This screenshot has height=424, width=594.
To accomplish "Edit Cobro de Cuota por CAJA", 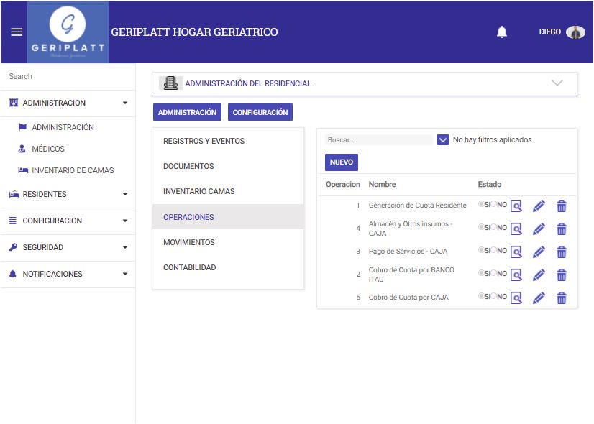I will (539, 298).
